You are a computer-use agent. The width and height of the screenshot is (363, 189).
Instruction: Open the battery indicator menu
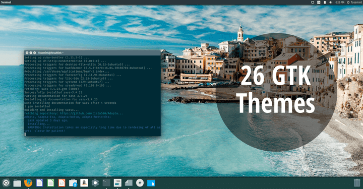point(325,3)
